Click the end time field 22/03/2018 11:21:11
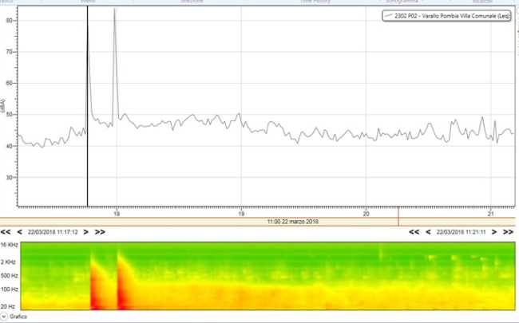Screen dimensions: 519x323 tap(461, 231)
